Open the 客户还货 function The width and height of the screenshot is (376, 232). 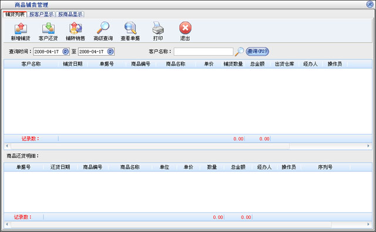coord(48,29)
